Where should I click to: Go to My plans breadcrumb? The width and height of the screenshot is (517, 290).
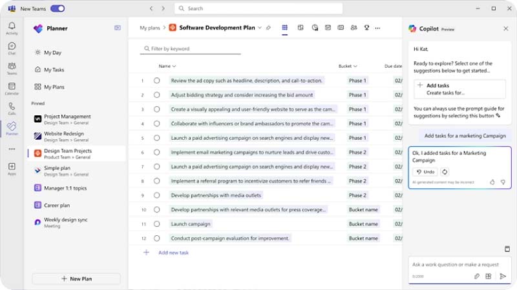150,28
